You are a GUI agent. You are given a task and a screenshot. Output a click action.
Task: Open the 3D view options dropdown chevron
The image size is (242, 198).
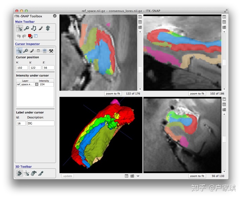[138, 176]
